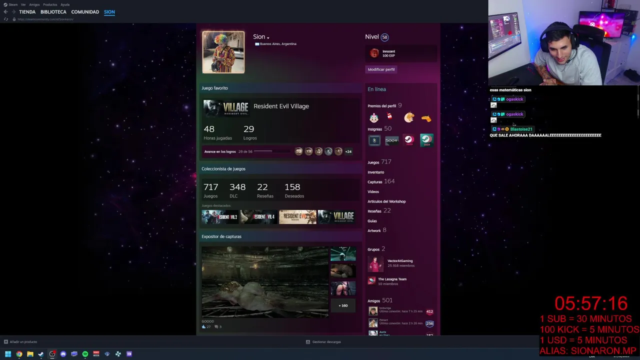Open the Resident Evil 7 featured game
This screenshot has width=640, height=360.
[297, 217]
